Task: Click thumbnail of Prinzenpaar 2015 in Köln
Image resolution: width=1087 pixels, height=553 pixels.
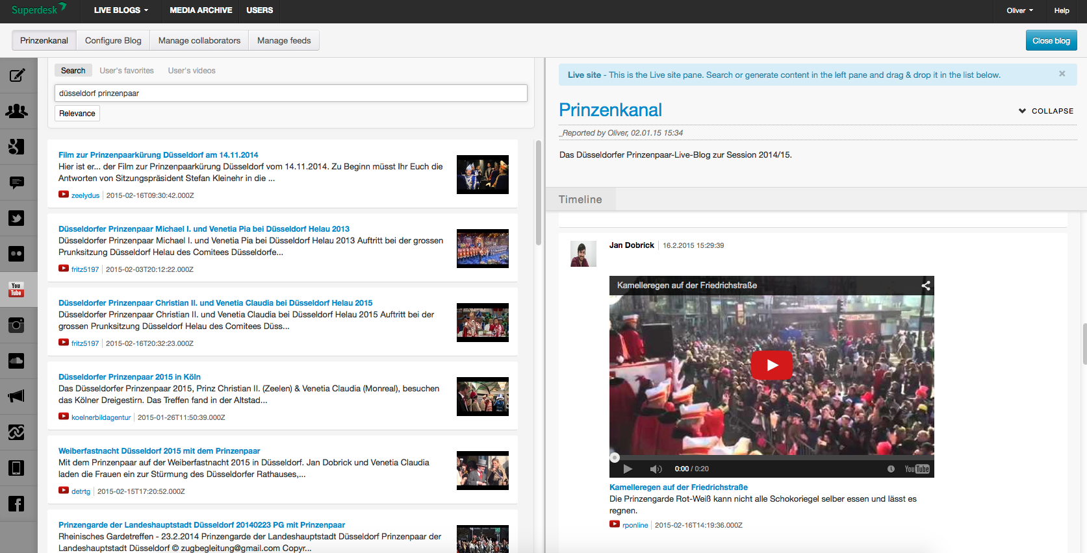Action: point(483,397)
